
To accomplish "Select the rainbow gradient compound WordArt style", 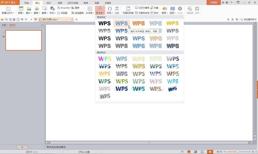I will 105,59.
